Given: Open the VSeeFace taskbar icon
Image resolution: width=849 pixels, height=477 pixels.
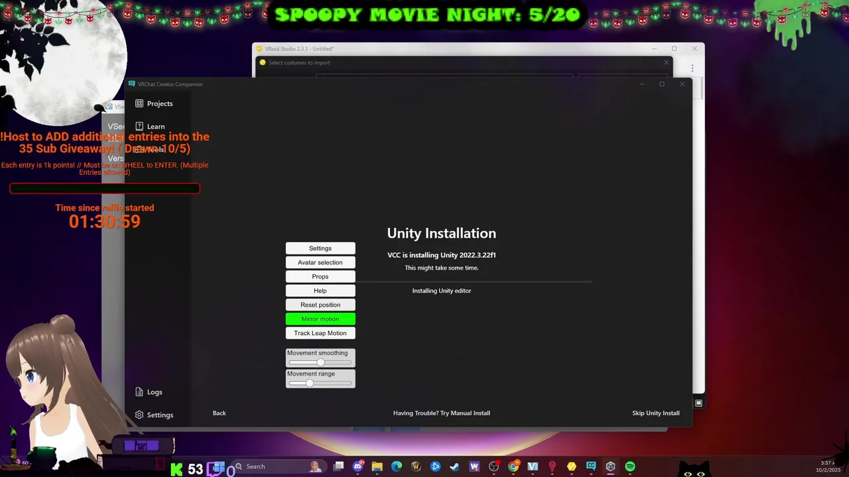Looking at the screenshot, I should tap(533, 466).
